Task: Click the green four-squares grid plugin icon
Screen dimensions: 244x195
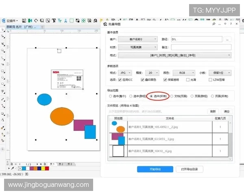Action: pyautogui.click(x=83, y=21)
